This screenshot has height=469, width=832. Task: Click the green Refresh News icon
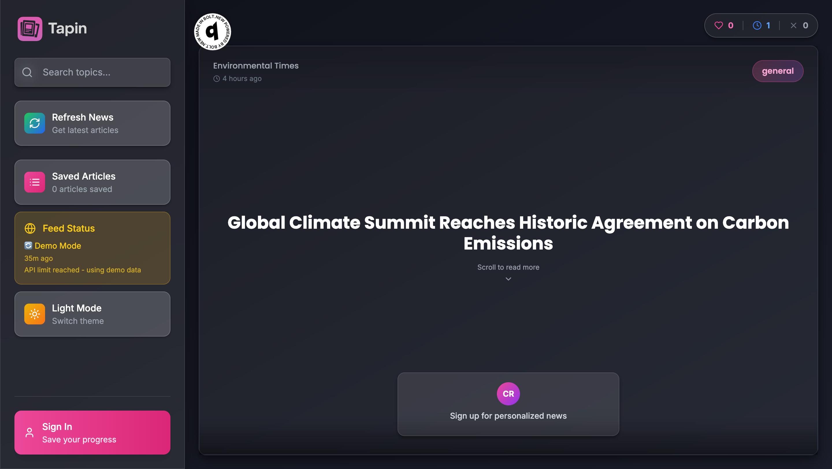pos(35,123)
